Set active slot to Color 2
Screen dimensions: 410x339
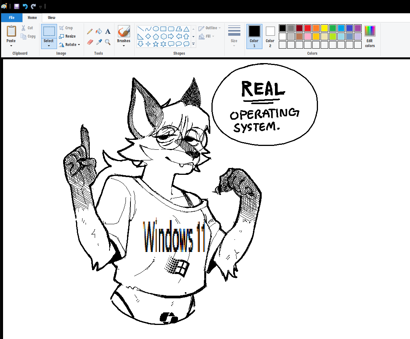(x=270, y=36)
